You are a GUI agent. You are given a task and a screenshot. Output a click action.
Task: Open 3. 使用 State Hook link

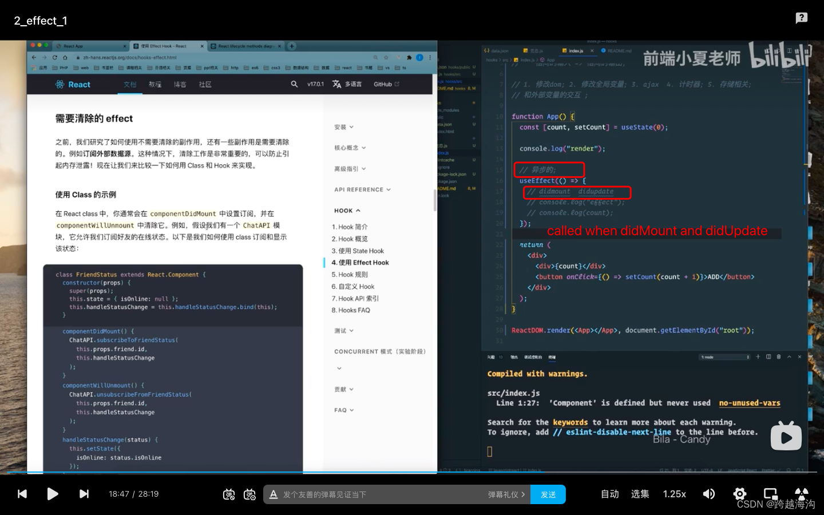[x=358, y=251]
